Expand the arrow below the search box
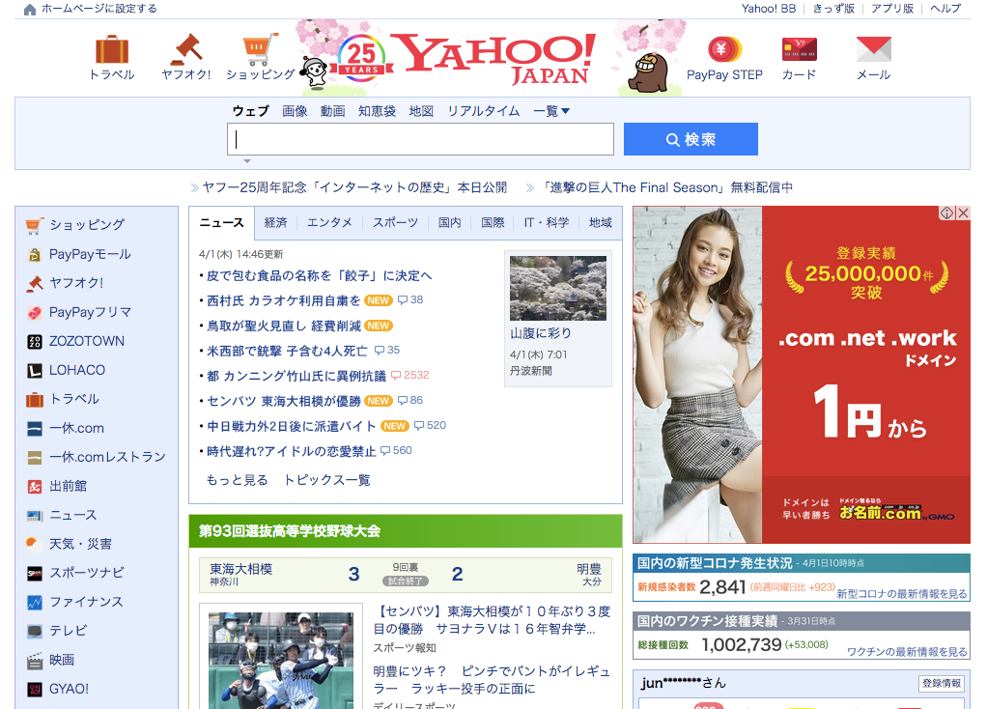This screenshot has height=709, width=987. [247, 161]
